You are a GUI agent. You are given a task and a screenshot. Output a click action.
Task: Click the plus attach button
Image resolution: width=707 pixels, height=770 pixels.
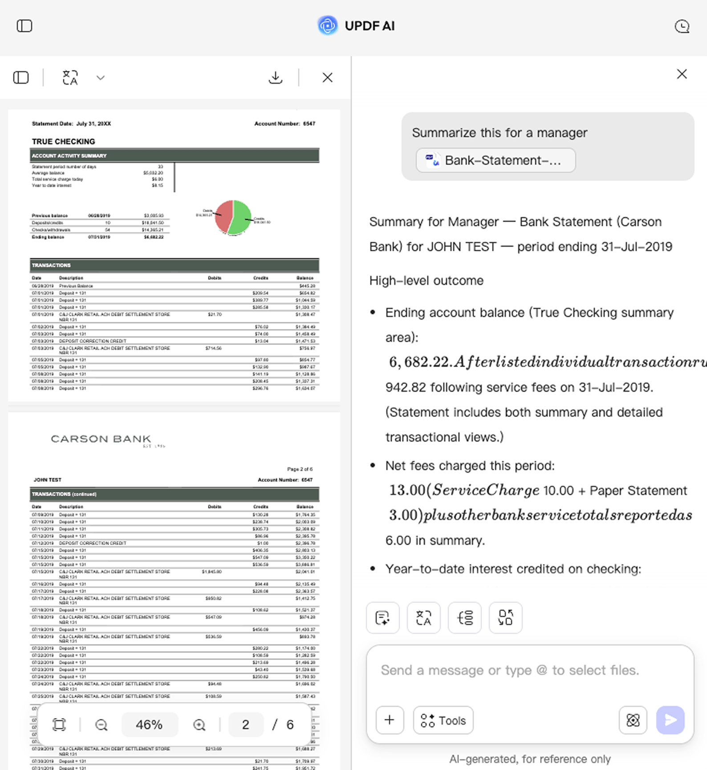tap(390, 720)
